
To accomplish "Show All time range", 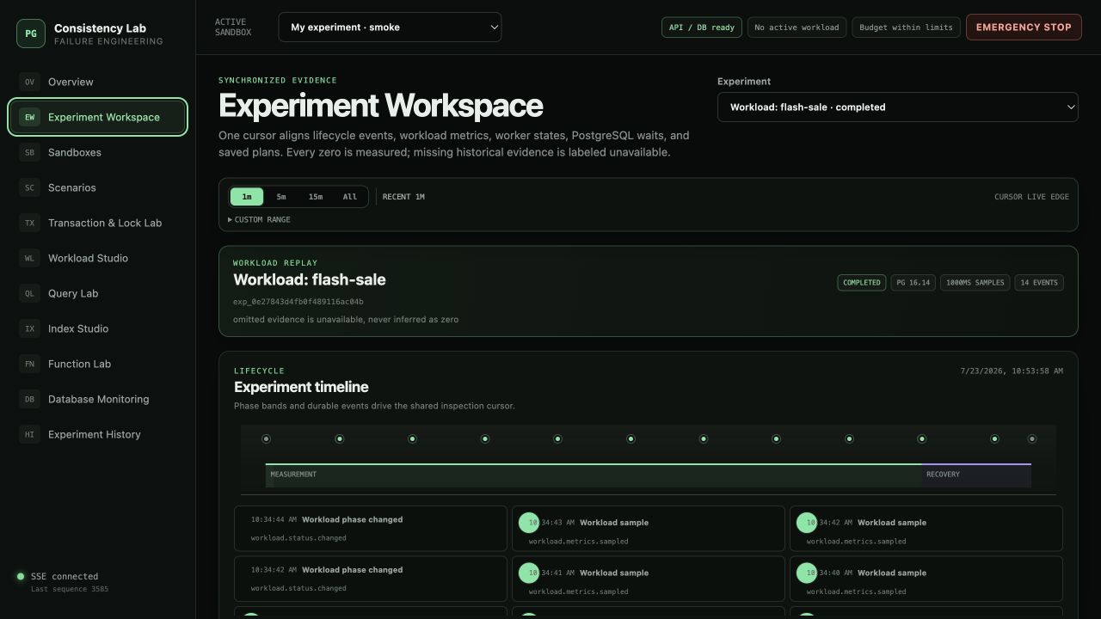I will 350,197.
